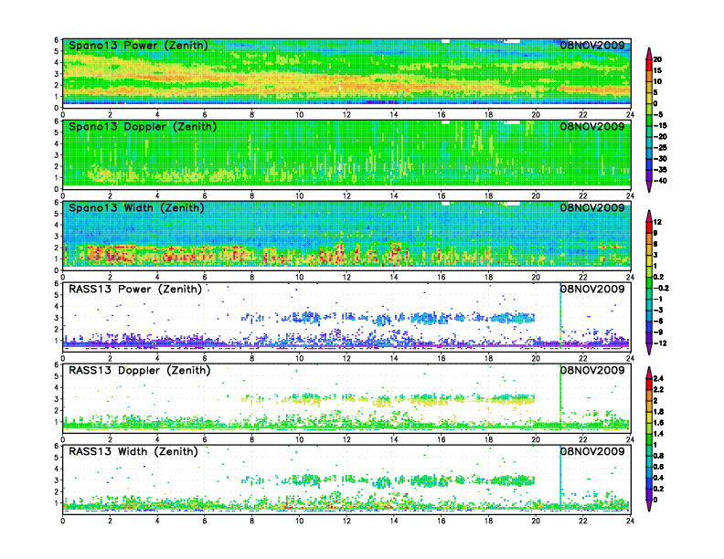The width and height of the screenshot is (724, 559).
Task: Click x-axis tick '16' under Spano13 Width plot
Action: click(x=441, y=277)
